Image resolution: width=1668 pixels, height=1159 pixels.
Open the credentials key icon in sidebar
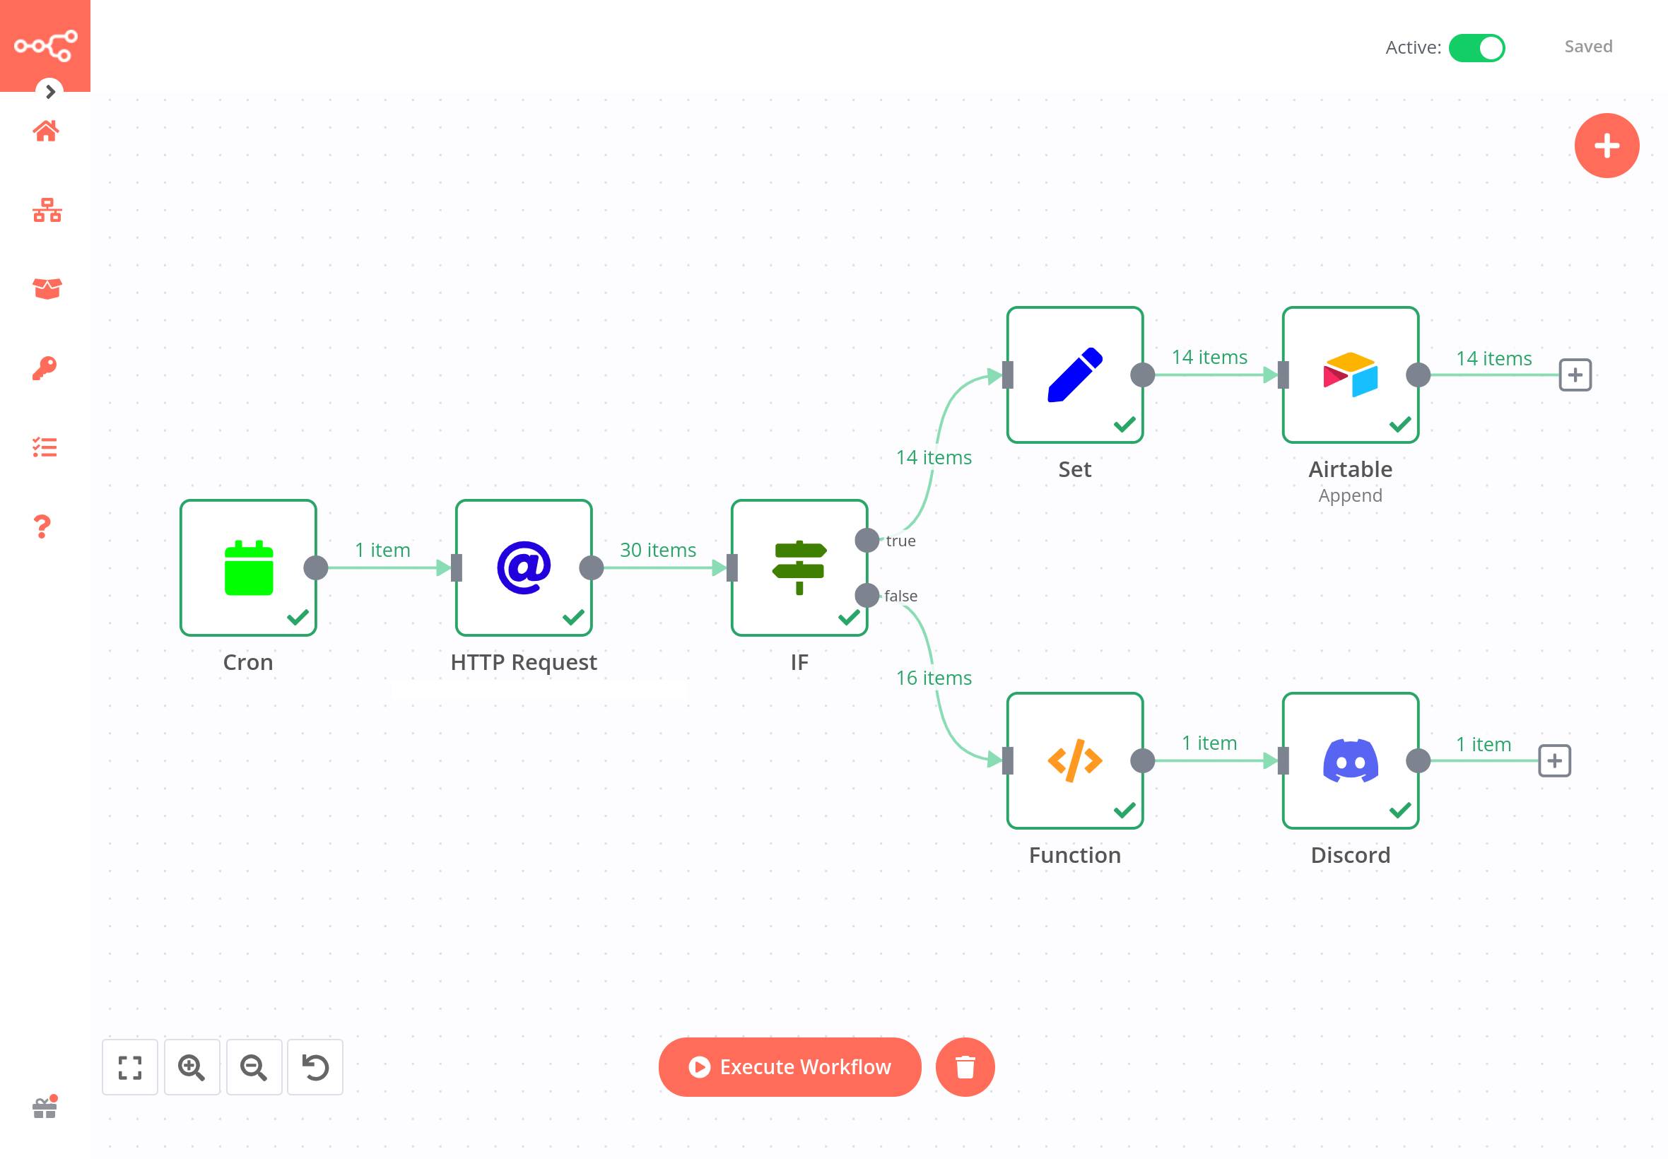click(x=45, y=368)
